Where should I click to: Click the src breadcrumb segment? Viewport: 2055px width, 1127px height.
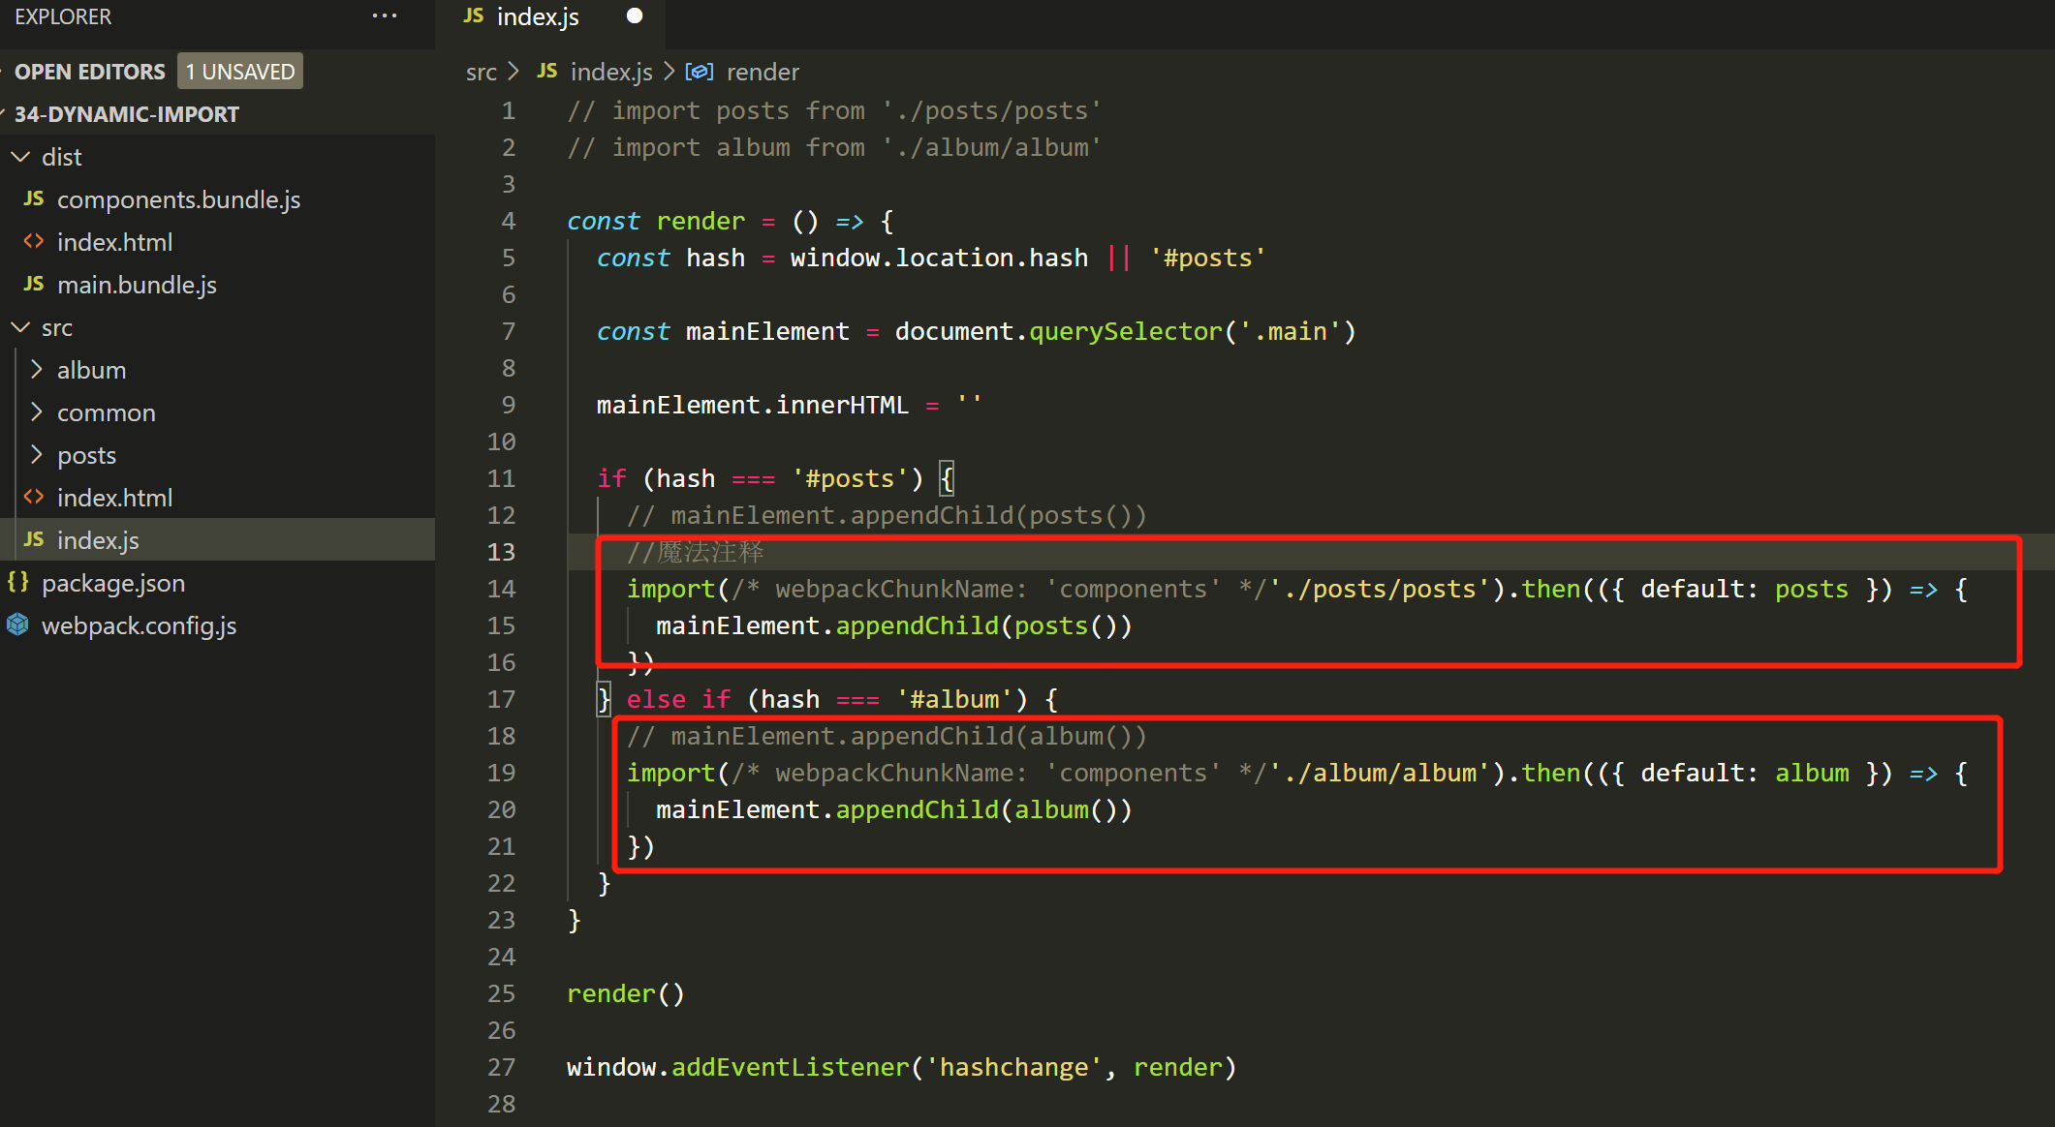[481, 72]
